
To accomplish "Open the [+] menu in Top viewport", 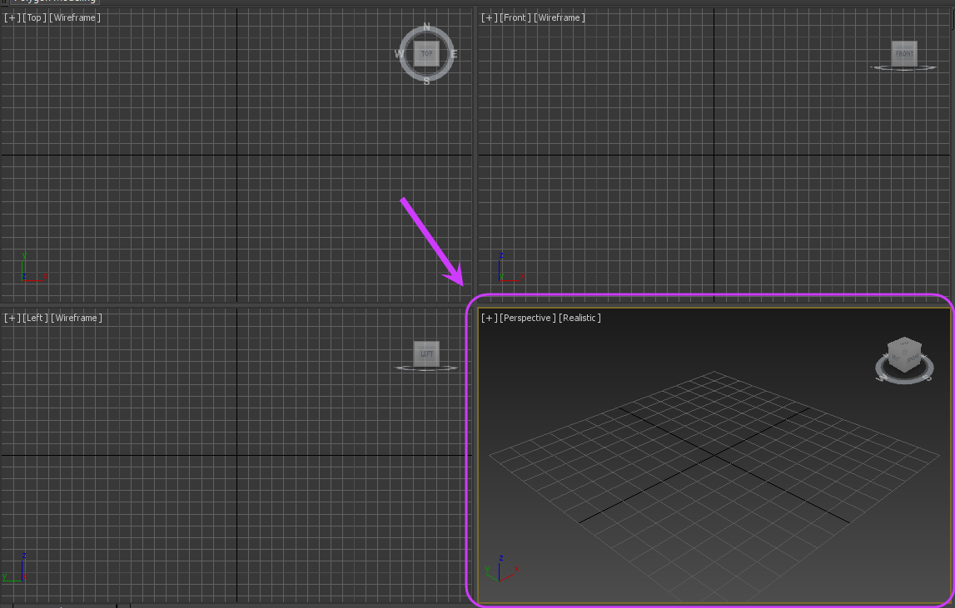I will coord(12,17).
